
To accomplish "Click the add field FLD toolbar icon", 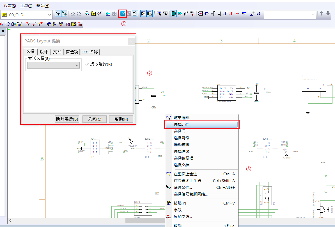I will click(80, 24).
